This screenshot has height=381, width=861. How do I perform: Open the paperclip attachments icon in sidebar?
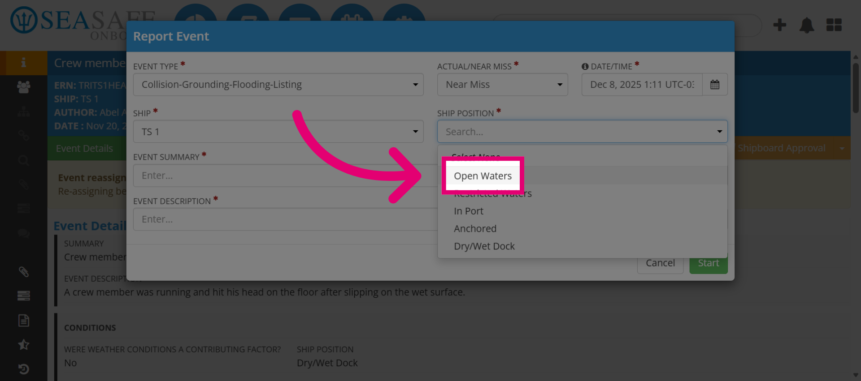24,272
